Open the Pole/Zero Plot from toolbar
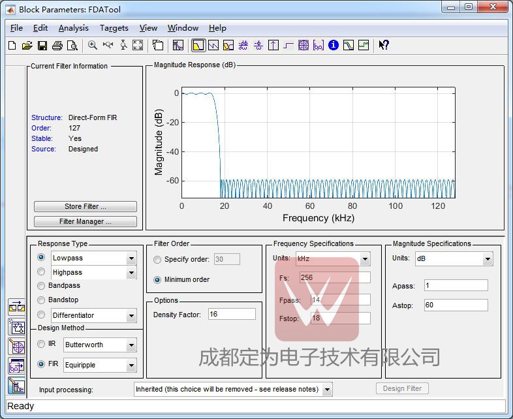The height and width of the screenshot is (419, 513). pyautogui.click(x=303, y=45)
